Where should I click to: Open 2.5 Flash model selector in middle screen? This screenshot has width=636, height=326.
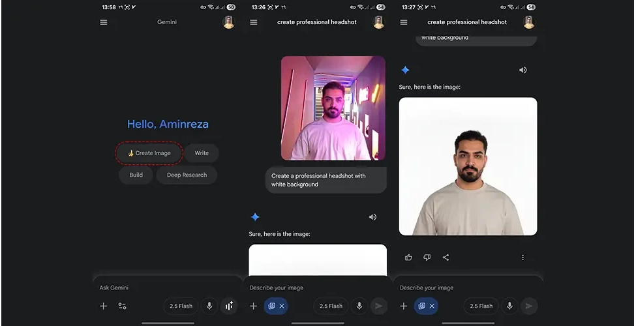pos(331,306)
